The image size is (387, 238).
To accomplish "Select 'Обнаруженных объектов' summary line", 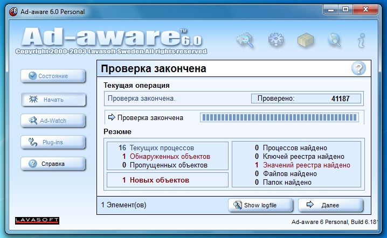I will click(167, 157).
